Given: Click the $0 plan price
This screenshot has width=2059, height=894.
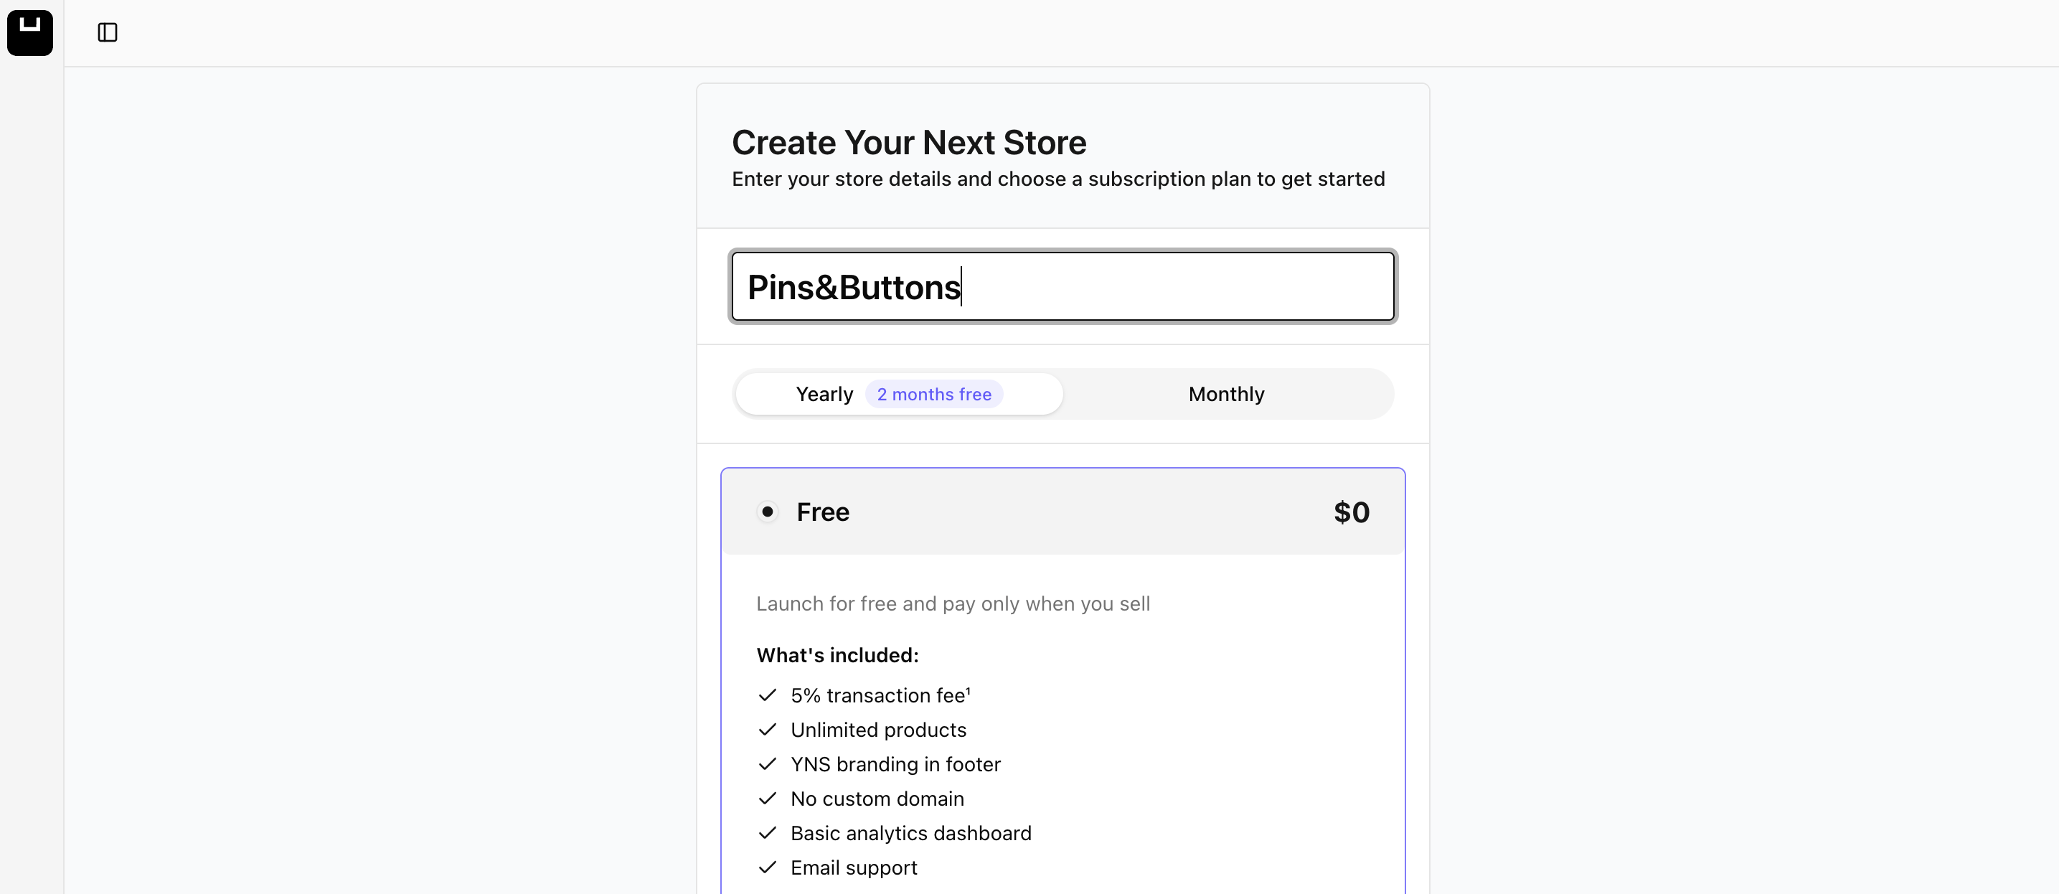Looking at the screenshot, I should [1351, 512].
